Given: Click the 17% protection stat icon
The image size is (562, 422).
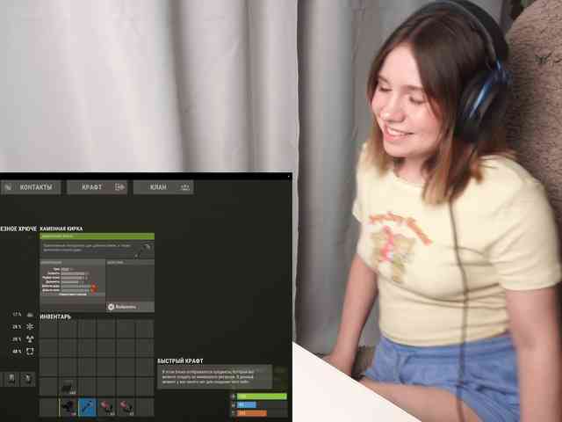Looking at the screenshot, I should point(30,315).
